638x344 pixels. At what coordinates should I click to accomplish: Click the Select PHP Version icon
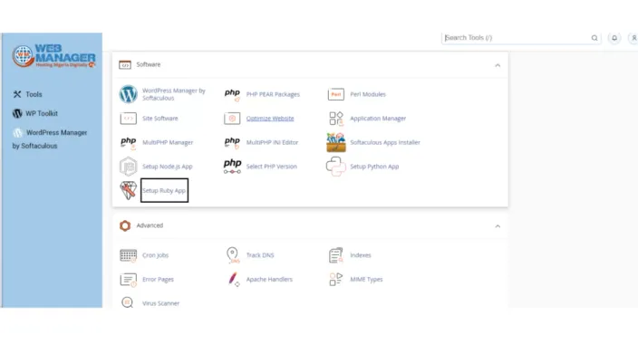tap(232, 167)
